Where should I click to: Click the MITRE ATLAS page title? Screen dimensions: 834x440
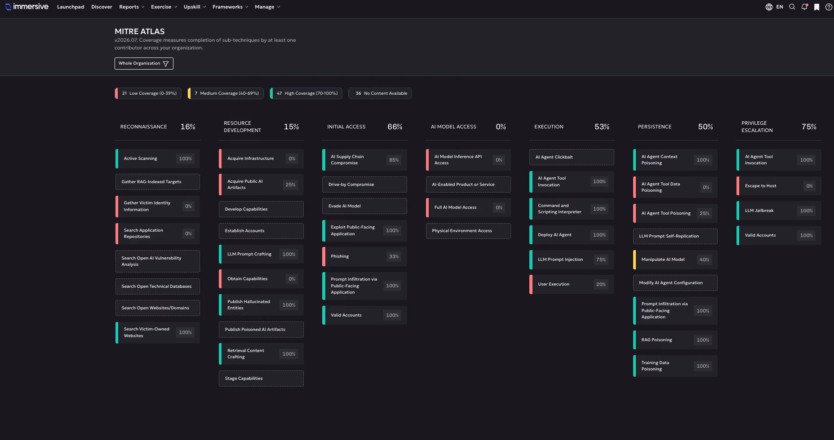click(x=140, y=31)
